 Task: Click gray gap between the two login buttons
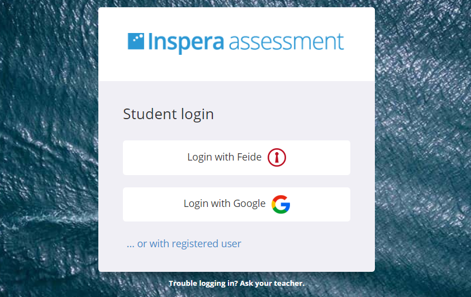(236, 181)
